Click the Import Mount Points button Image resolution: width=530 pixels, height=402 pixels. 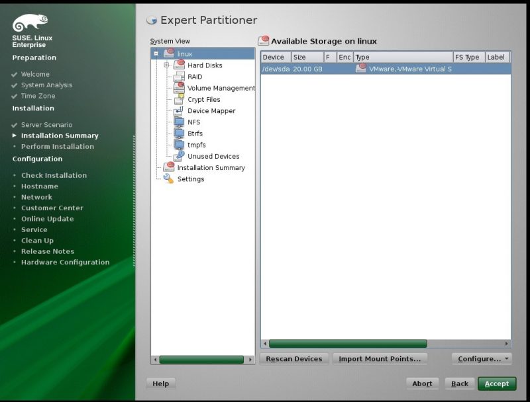click(x=379, y=358)
